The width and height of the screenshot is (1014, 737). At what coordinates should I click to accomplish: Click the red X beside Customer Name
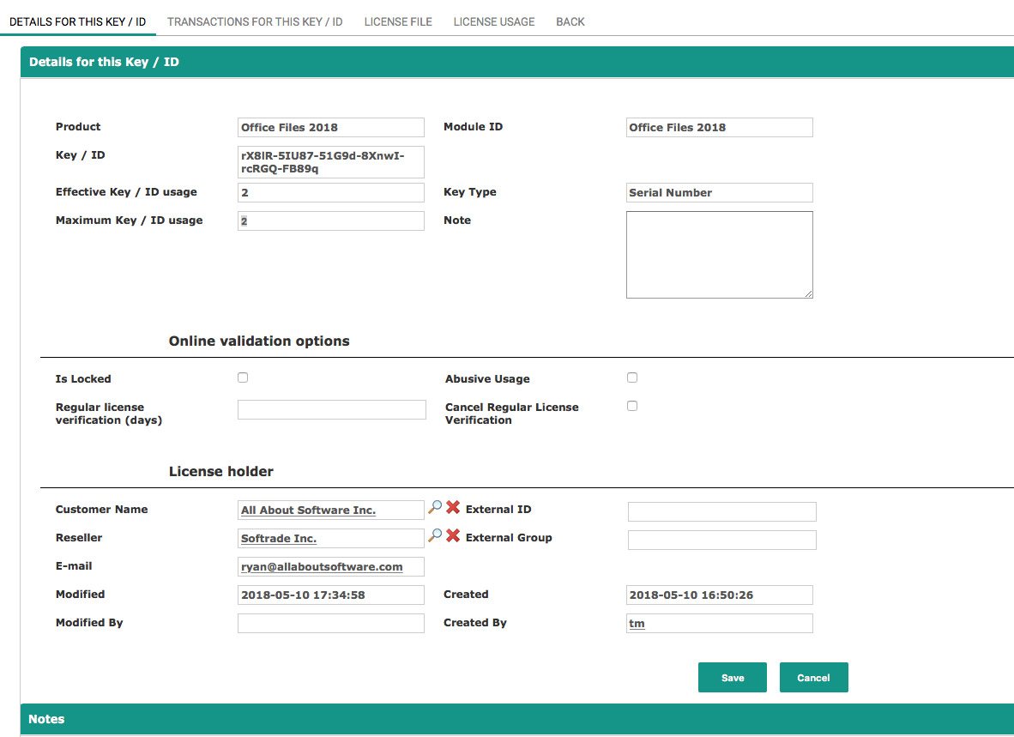(x=453, y=508)
